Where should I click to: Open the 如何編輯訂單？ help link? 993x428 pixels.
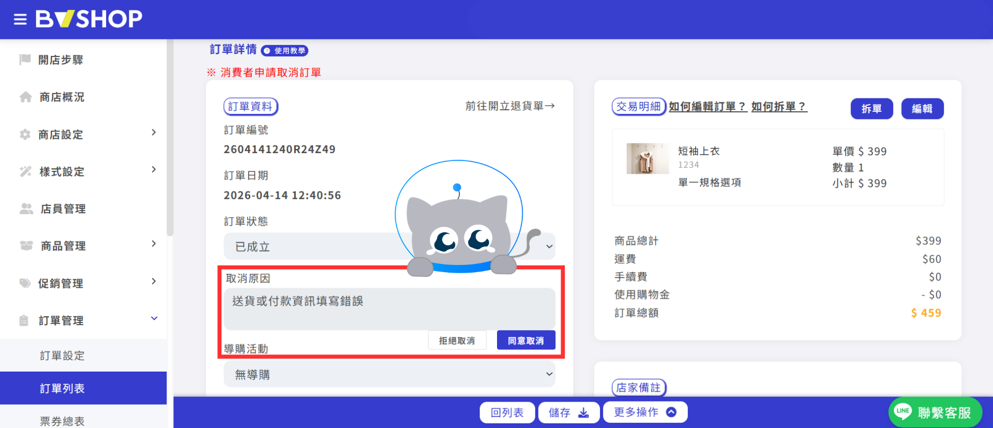(x=708, y=107)
